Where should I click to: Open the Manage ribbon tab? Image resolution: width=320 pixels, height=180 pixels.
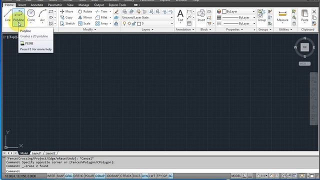coord(83,5)
